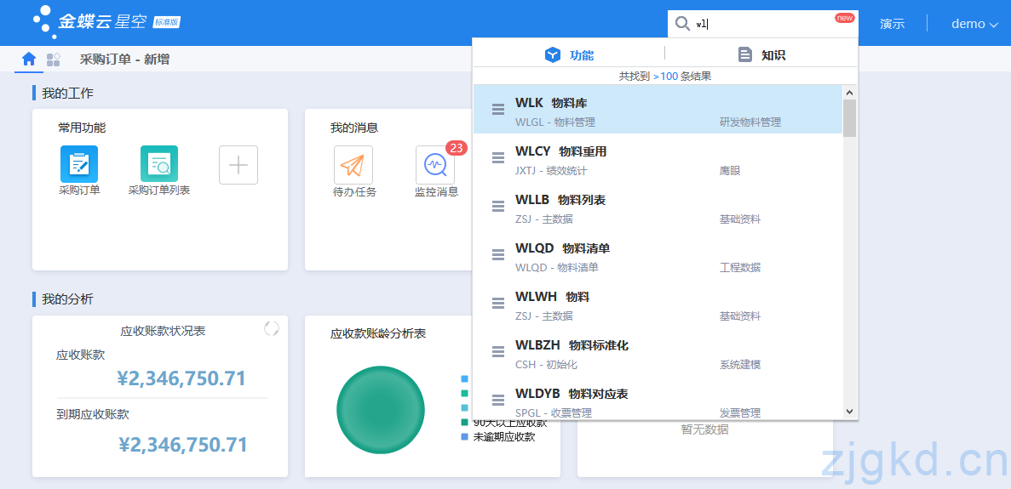Expand the demo user dropdown

(974, 24)
